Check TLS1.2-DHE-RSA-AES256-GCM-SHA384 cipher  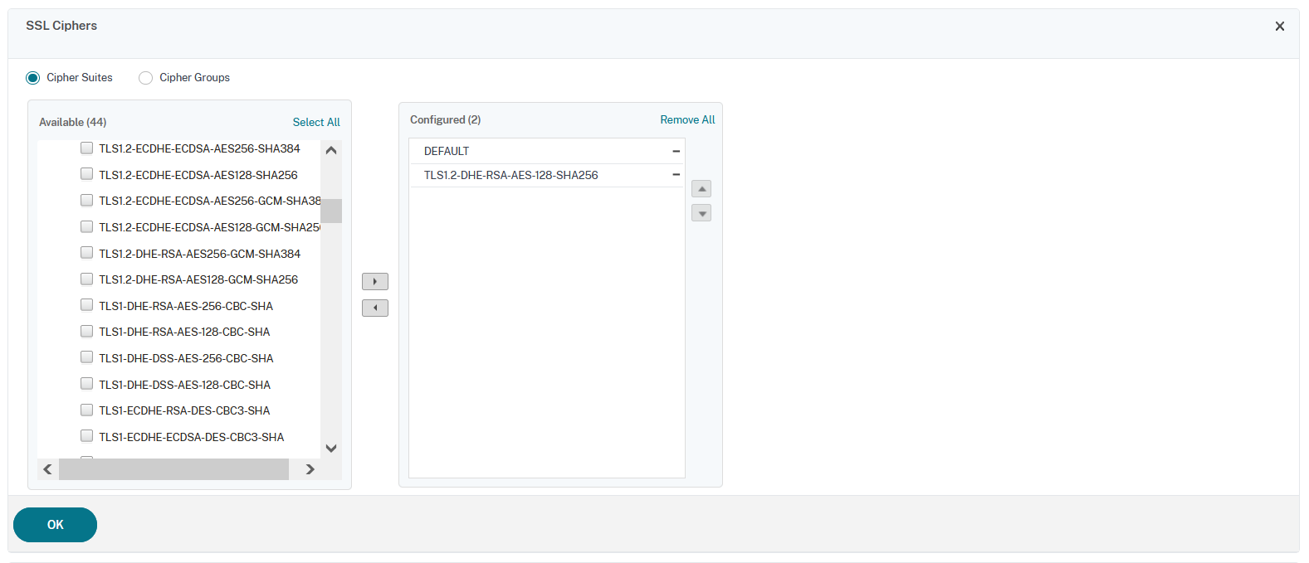86,253
